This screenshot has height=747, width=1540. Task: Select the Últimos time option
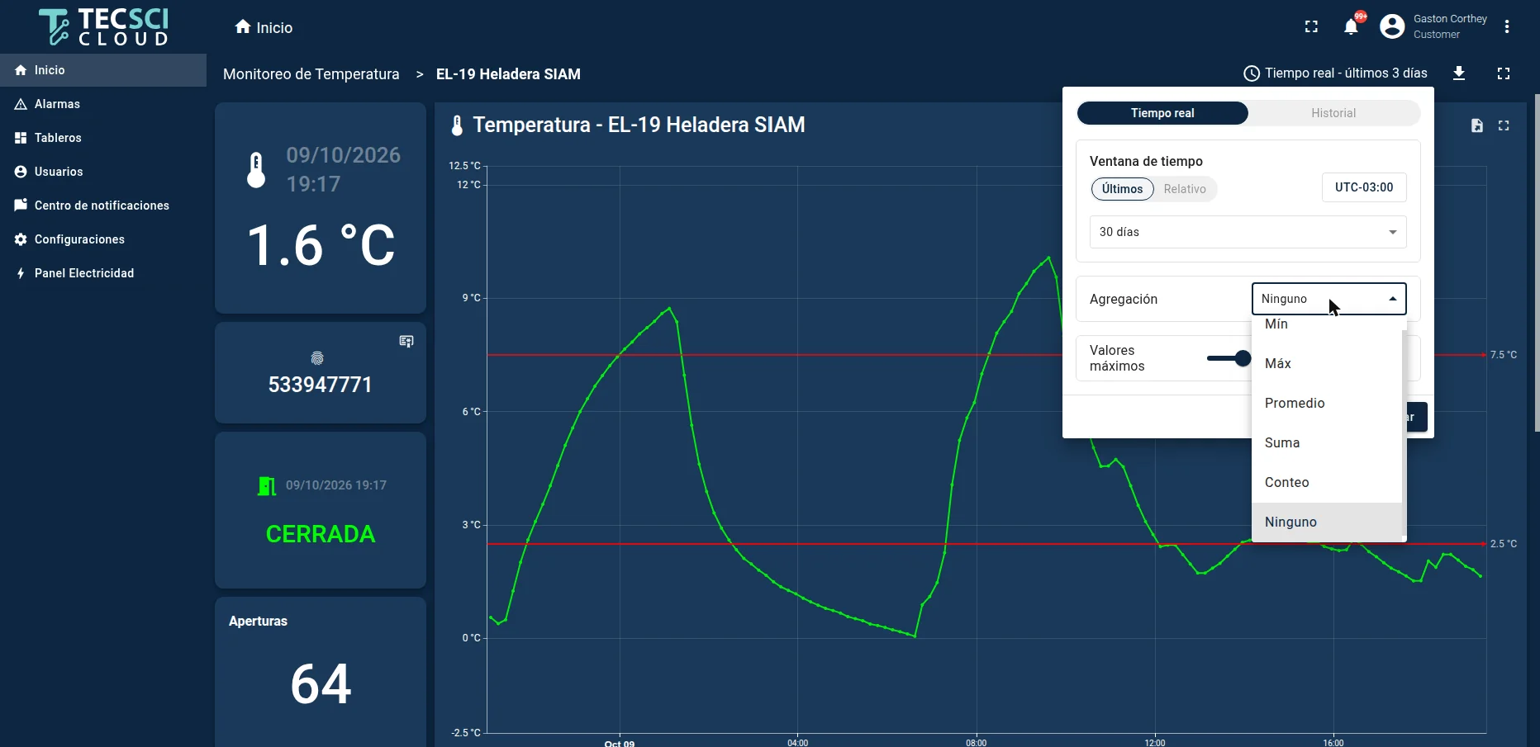[1123, 189]
